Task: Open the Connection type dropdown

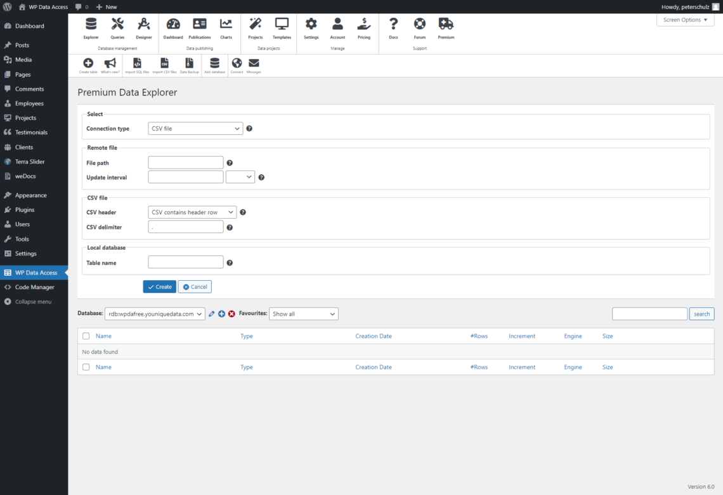Action: tap(195, 128)
